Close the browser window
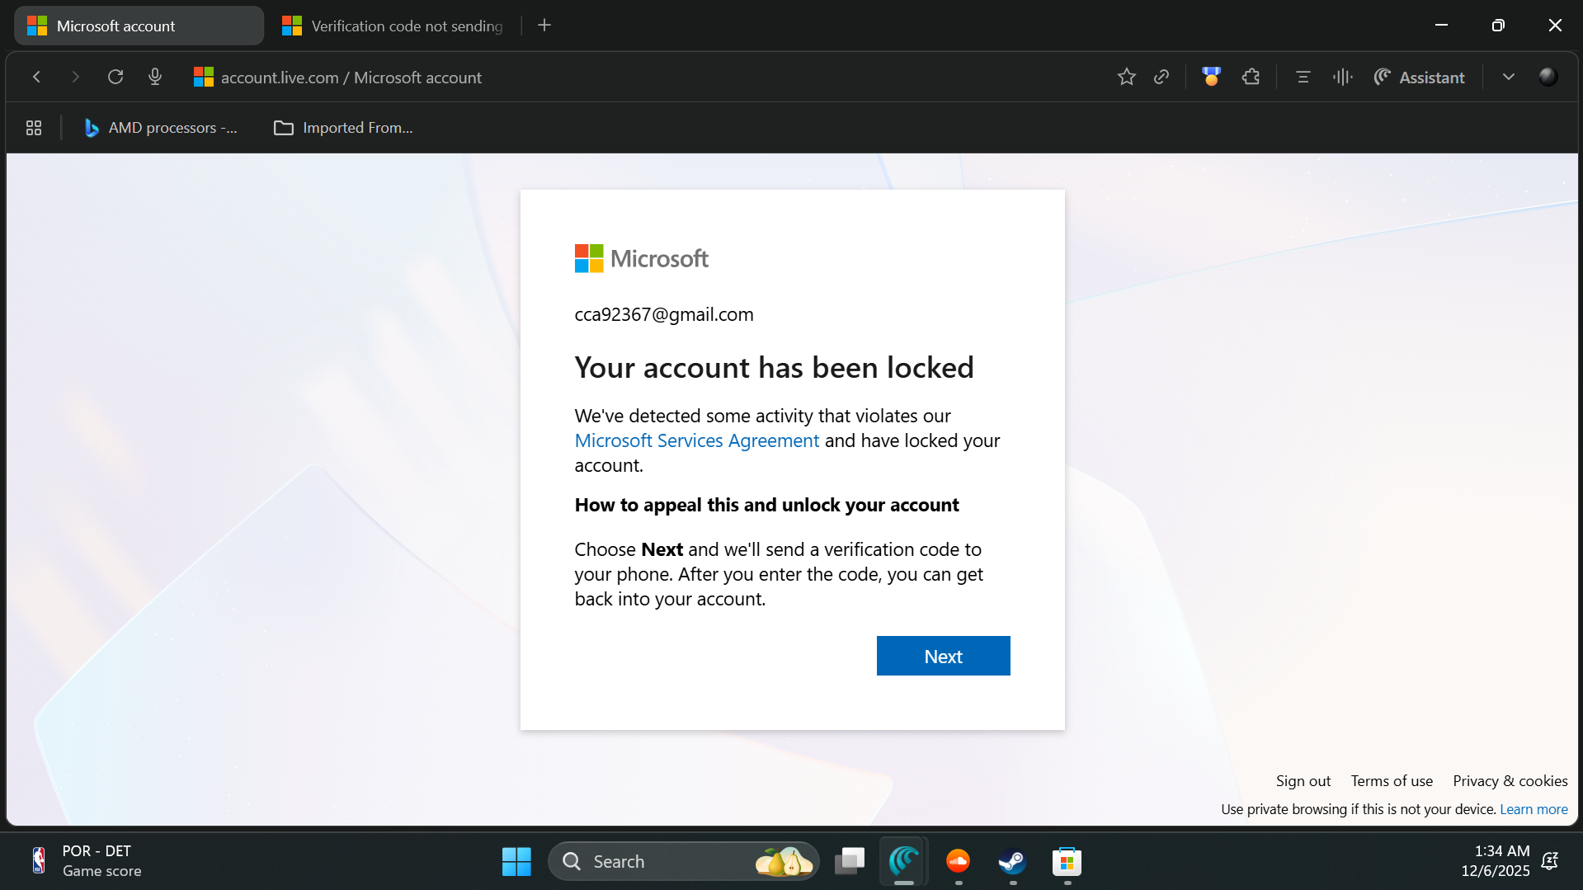This screenshot has width=1583, height=890. pos(1555,26)
